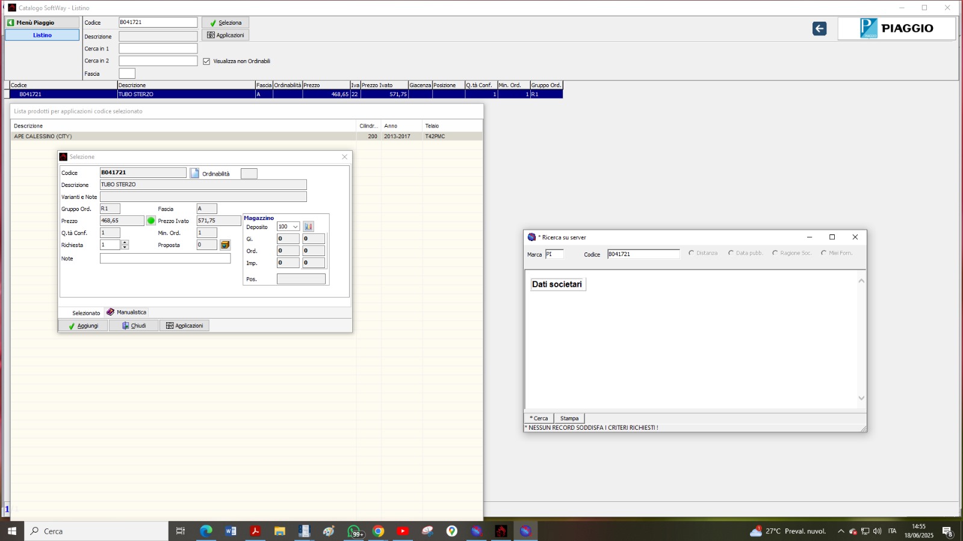Viewport: 963px width, 541px height.
Task: Increase Richiesta quantity with up arrow
Action: 125,242
